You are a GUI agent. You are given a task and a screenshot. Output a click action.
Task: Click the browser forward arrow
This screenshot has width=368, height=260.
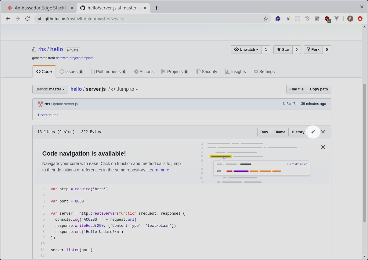click(18, 19)
